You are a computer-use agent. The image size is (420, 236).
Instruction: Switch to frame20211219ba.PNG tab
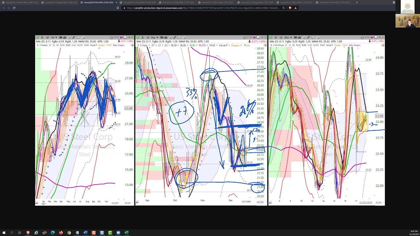[x=334, y=2]
